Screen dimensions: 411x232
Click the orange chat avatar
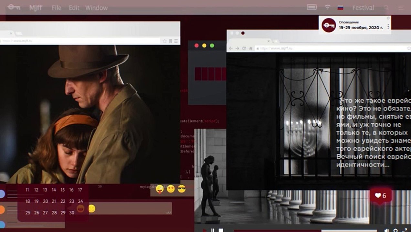coord(2,210)
